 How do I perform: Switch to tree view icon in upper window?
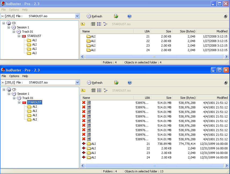[105, 24]
